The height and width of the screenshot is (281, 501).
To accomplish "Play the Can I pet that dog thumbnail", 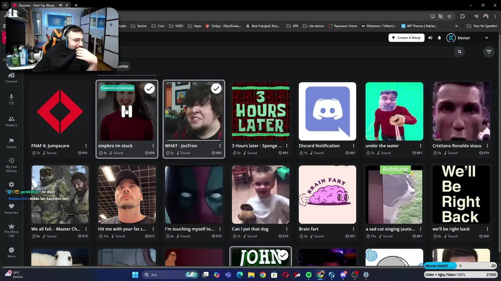I will point(261,194).
